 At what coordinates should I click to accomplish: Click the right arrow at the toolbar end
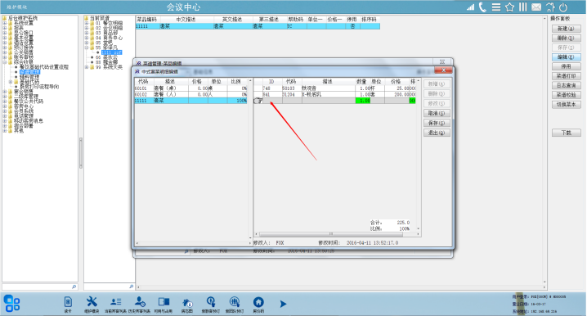tap(283, 304)
